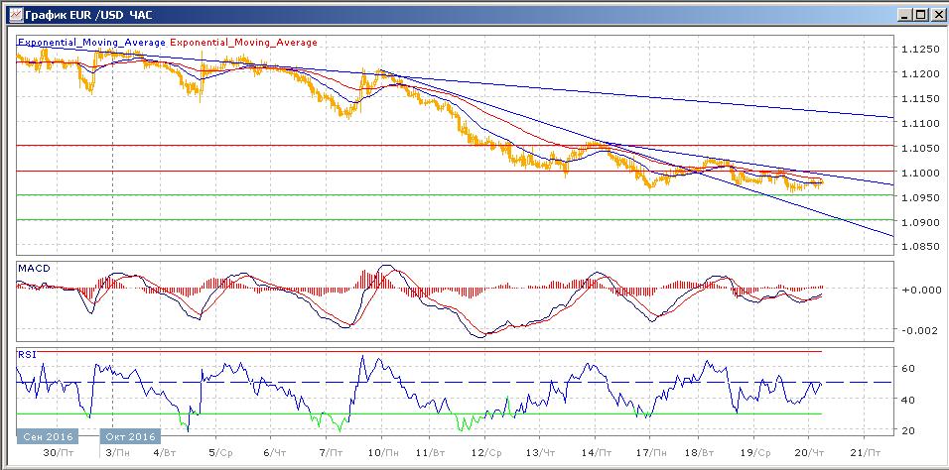
Task: Click the 4/Вт date label
Action: [x=166, y=452]
